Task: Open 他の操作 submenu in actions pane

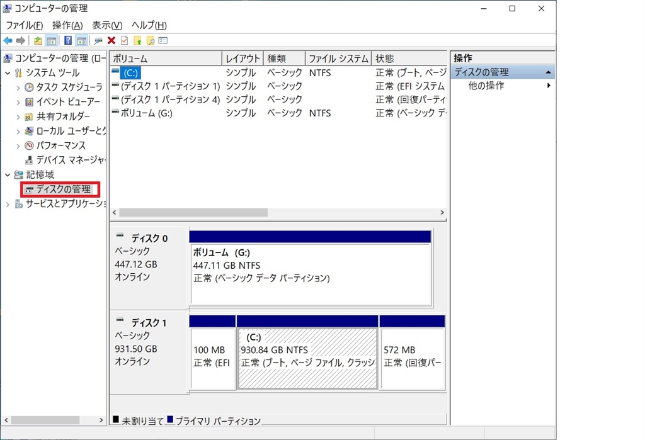Action: click(x=509, y=86)
